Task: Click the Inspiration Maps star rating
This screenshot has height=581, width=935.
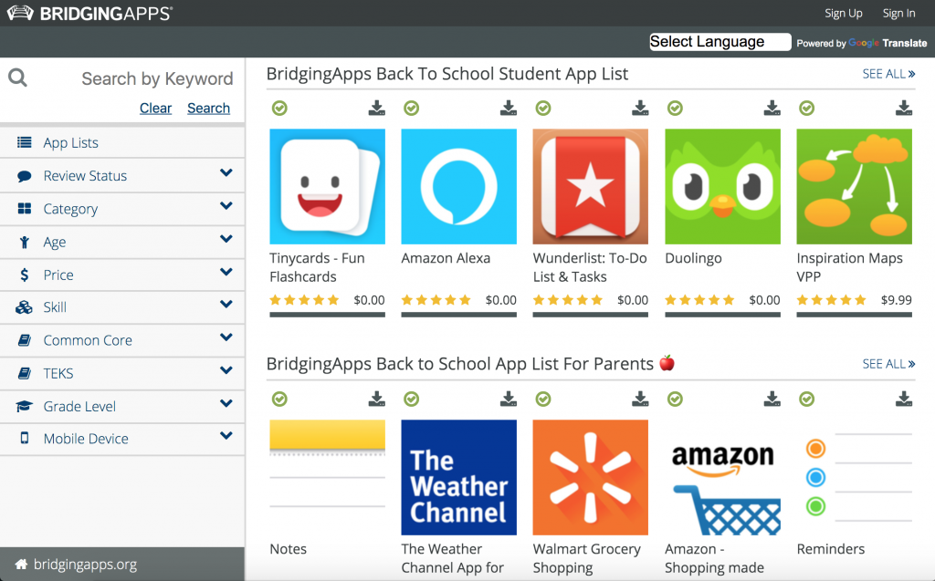Action: [831, 300]
